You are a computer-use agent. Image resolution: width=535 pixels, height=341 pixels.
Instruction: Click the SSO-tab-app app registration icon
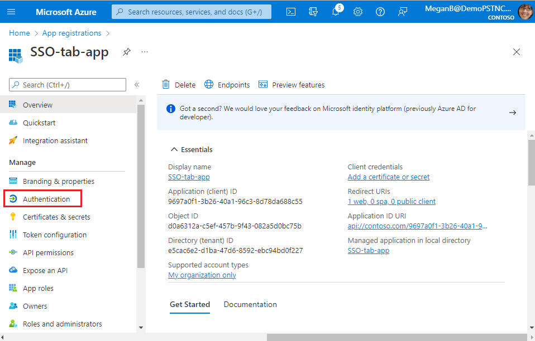[15, 56]
